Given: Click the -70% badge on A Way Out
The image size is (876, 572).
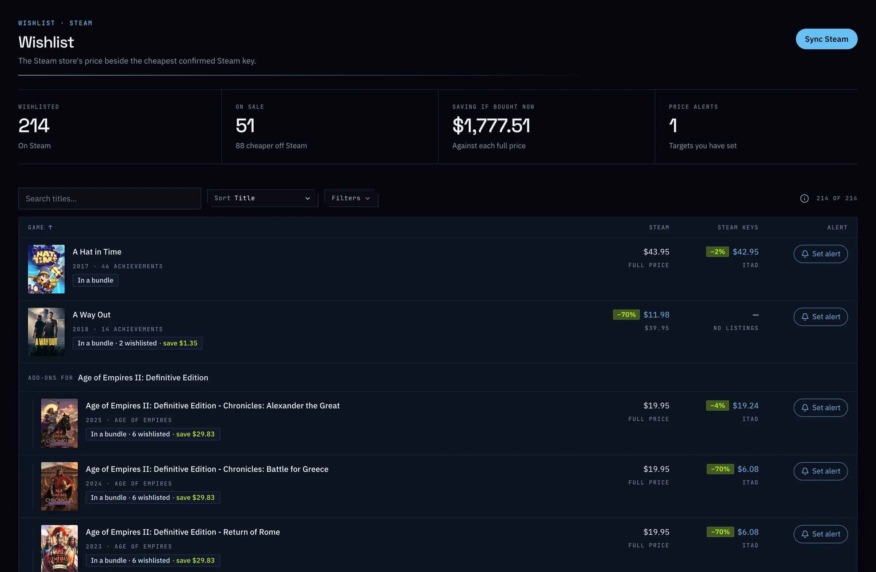Looking at the screenshot, I should [x=626, y=315].
